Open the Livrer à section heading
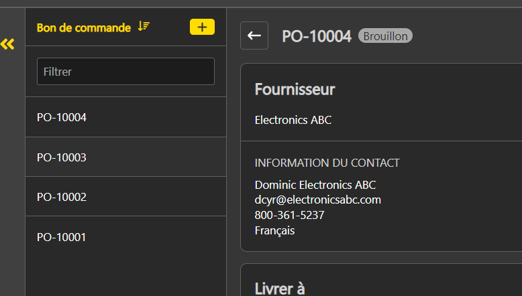 tap(280, 289)
